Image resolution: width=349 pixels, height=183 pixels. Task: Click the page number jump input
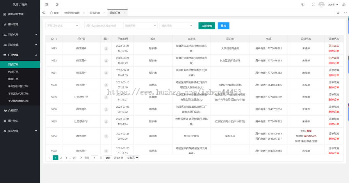point(94,158)
